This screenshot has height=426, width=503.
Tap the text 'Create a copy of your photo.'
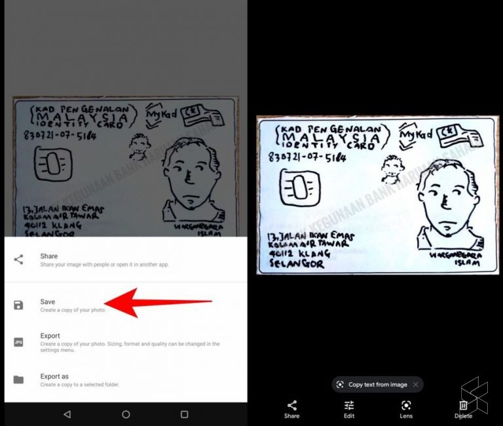(x=73, y=310)
